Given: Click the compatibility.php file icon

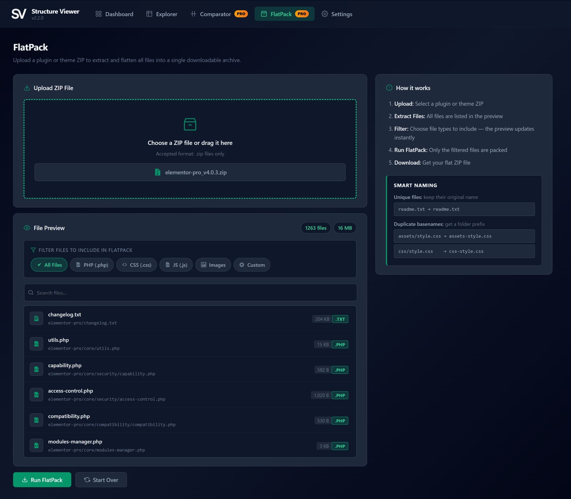Looking at the screenshot, I should coord(36,420).
